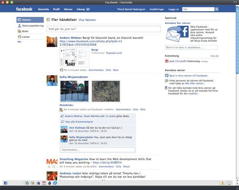The width and height of the screenshot is (239, 190).
Task: Click the mobilen link
Action: pos(193,94)
